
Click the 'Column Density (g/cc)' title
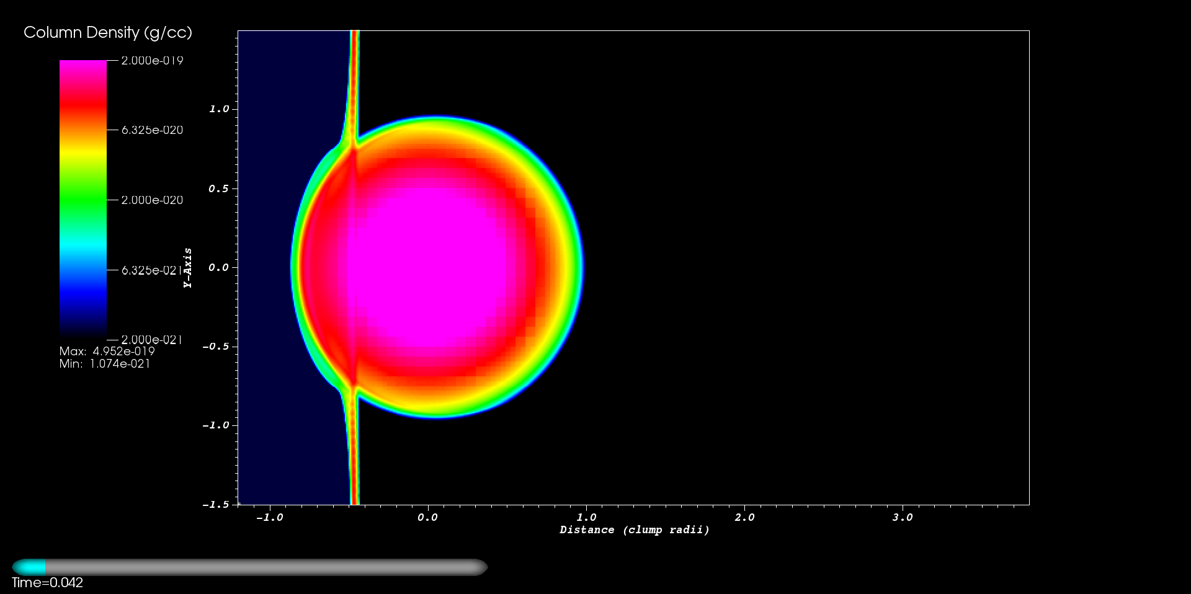coord(108,33)
